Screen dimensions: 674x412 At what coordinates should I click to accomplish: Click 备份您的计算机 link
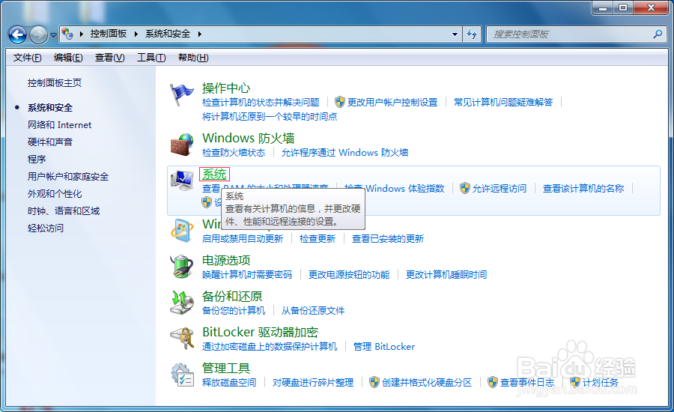[x=234, y=311]
